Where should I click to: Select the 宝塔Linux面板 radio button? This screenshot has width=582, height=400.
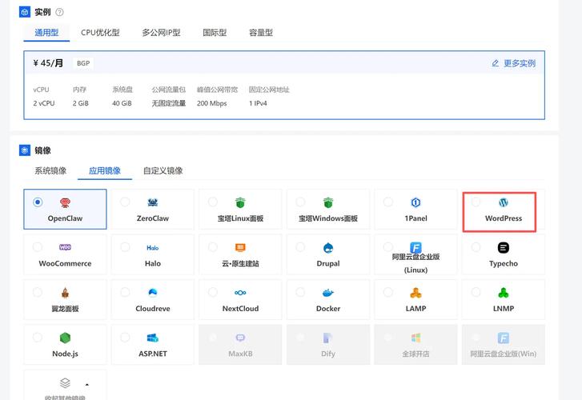pos(213,202)
